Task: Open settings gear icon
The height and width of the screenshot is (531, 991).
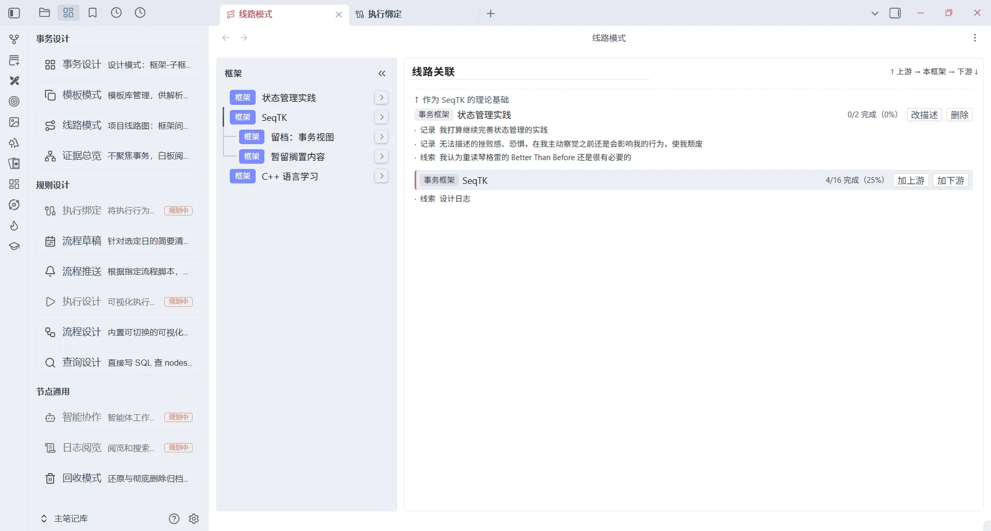Action: coord(194,519)
